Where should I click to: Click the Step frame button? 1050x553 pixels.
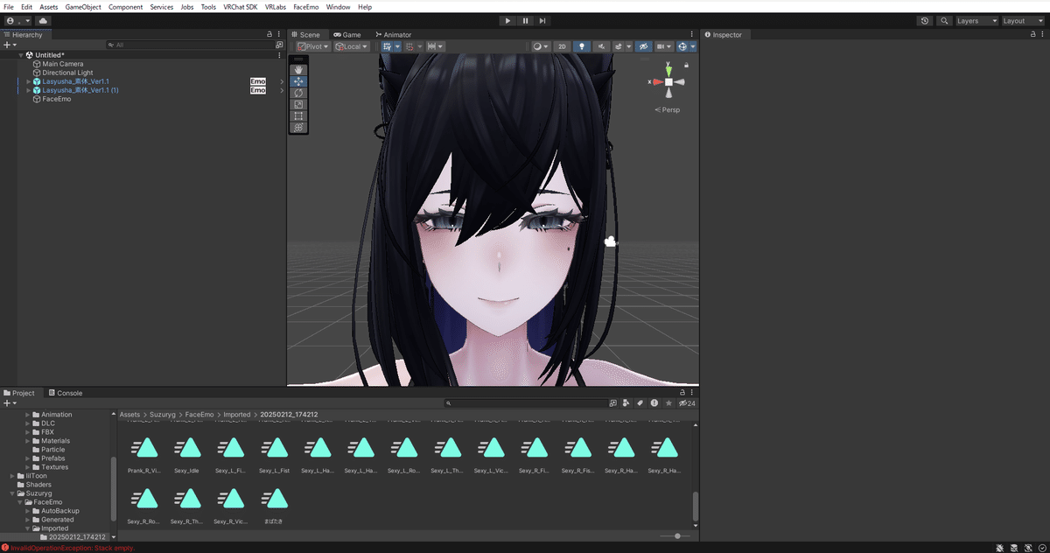pos(542,20)
